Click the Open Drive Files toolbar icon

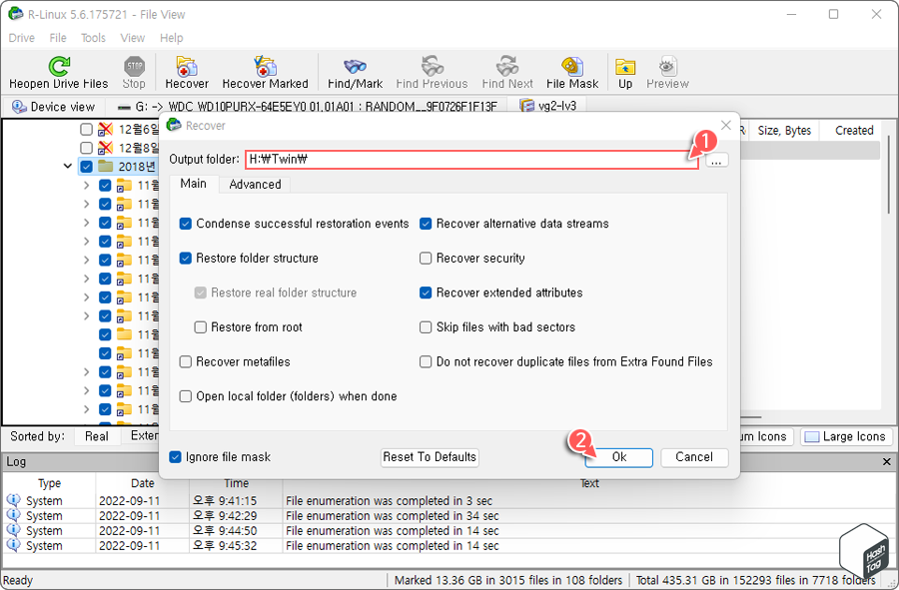[58, 70]
